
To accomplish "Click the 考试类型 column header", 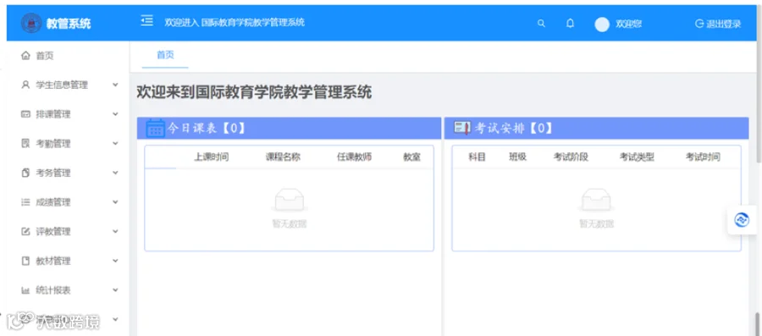I will pyautogui.click(x=637, y=157).
